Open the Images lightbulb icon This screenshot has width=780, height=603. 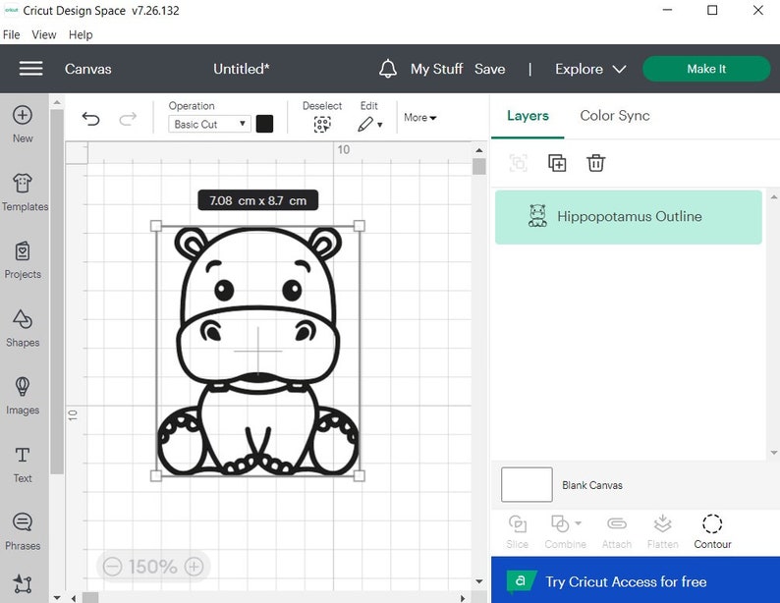coord(23,386)
